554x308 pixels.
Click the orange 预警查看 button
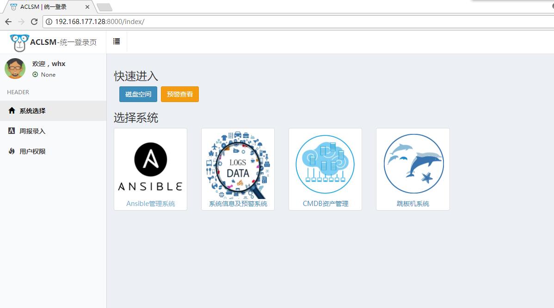[x=180, y=94]
